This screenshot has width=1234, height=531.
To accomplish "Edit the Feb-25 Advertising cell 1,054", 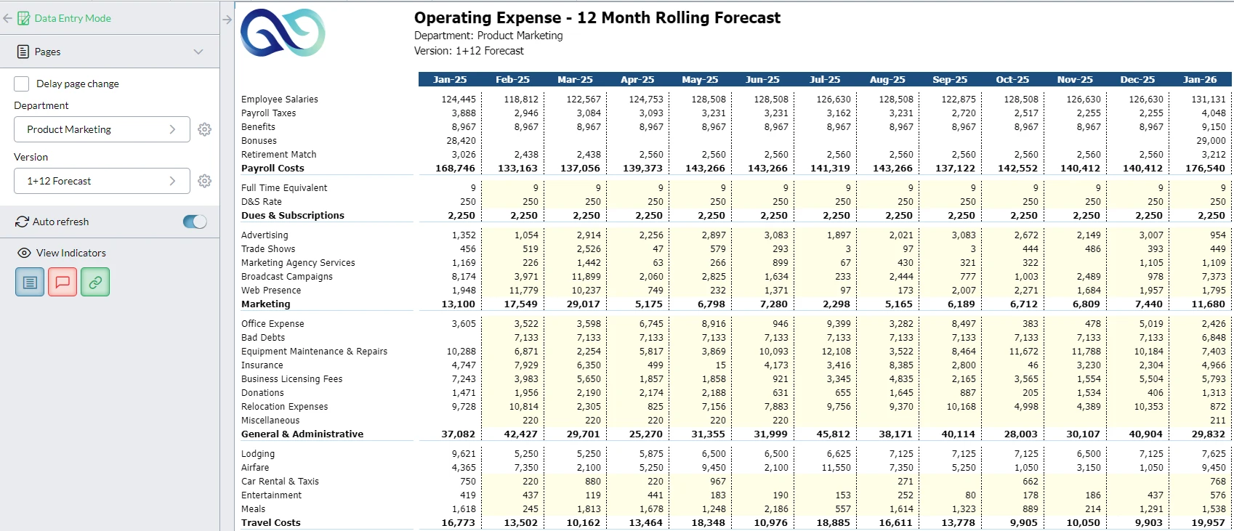I will pos(512,235).
